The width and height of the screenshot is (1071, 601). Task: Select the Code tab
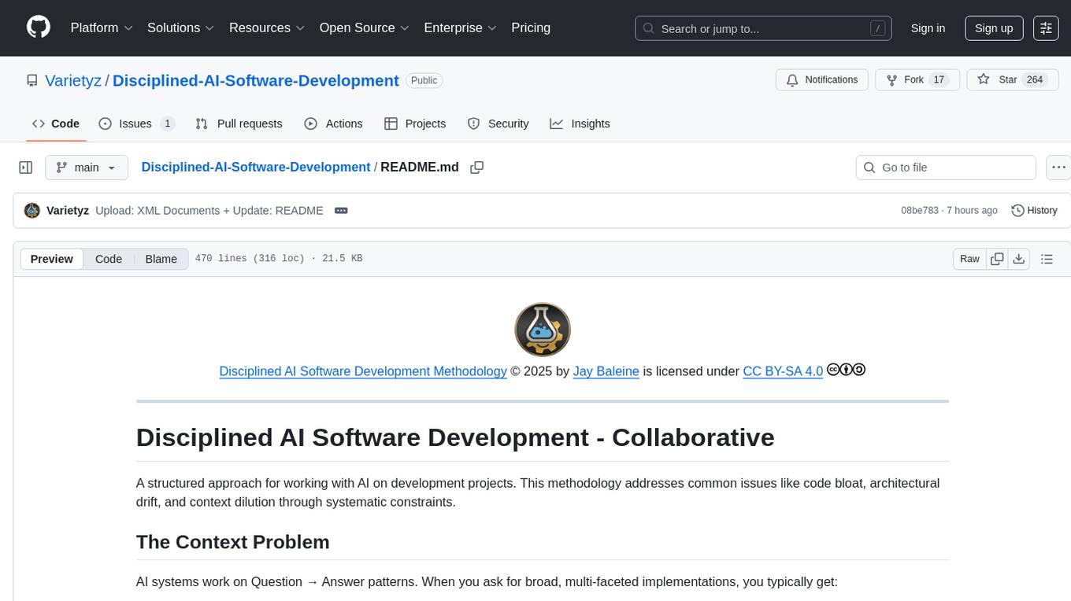[56, 124]
